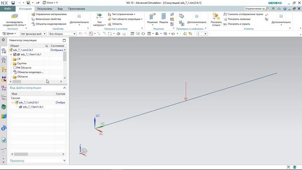Select the Группы folder node
The width and height of the screenshot is (302, 170).
click(x=22, y=63)
